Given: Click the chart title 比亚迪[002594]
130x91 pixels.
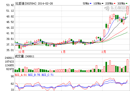Looking at the screenshot, I should point(26,3).
